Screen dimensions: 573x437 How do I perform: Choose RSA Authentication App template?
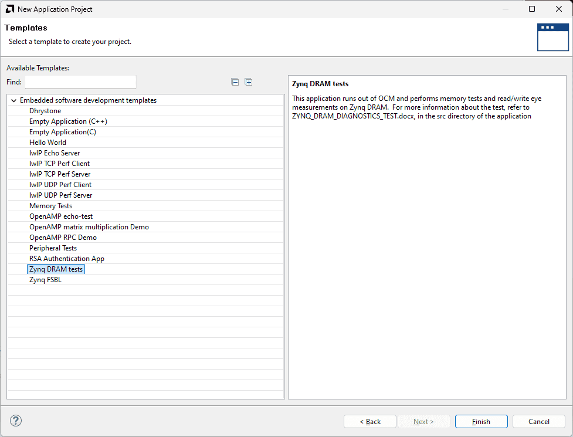[x=67, y=259]
